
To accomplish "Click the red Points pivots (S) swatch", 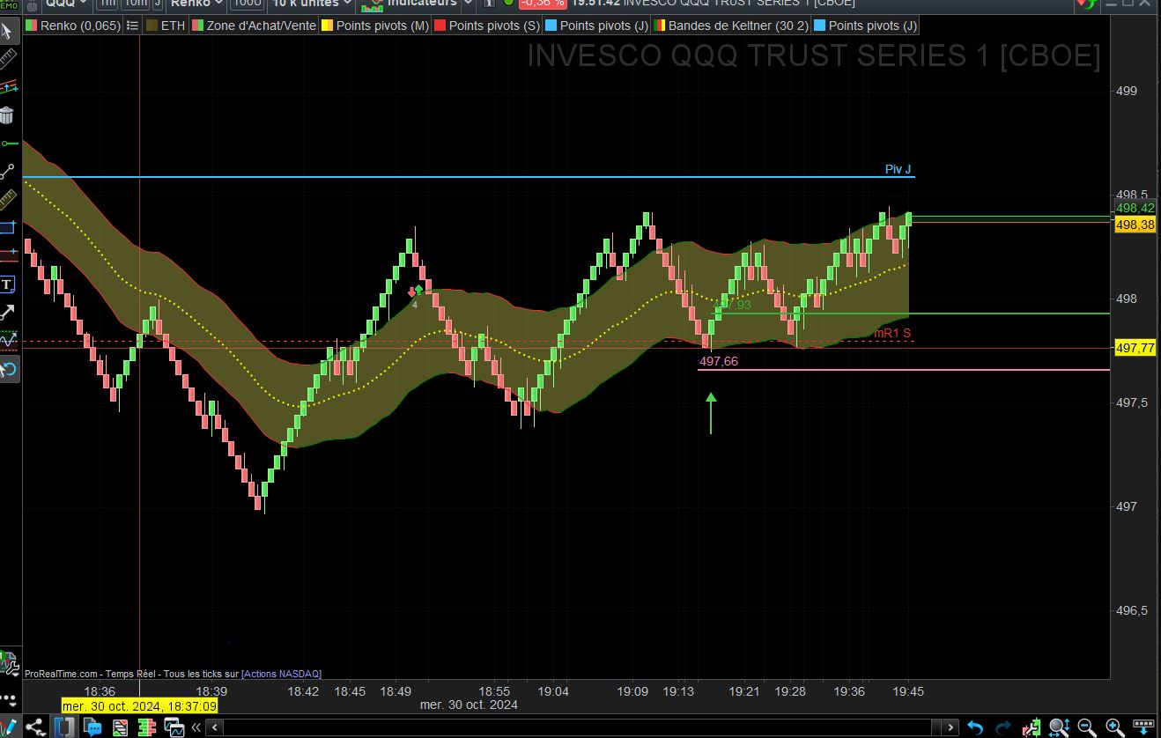I will click(439, 26).
